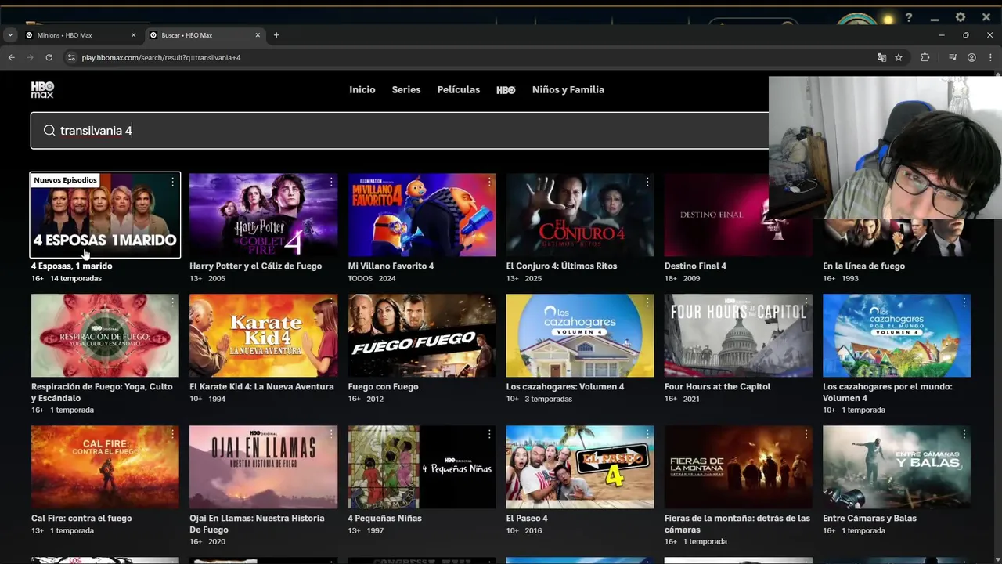Close the Buscar • HBO Max tab

tap(258, 35)
